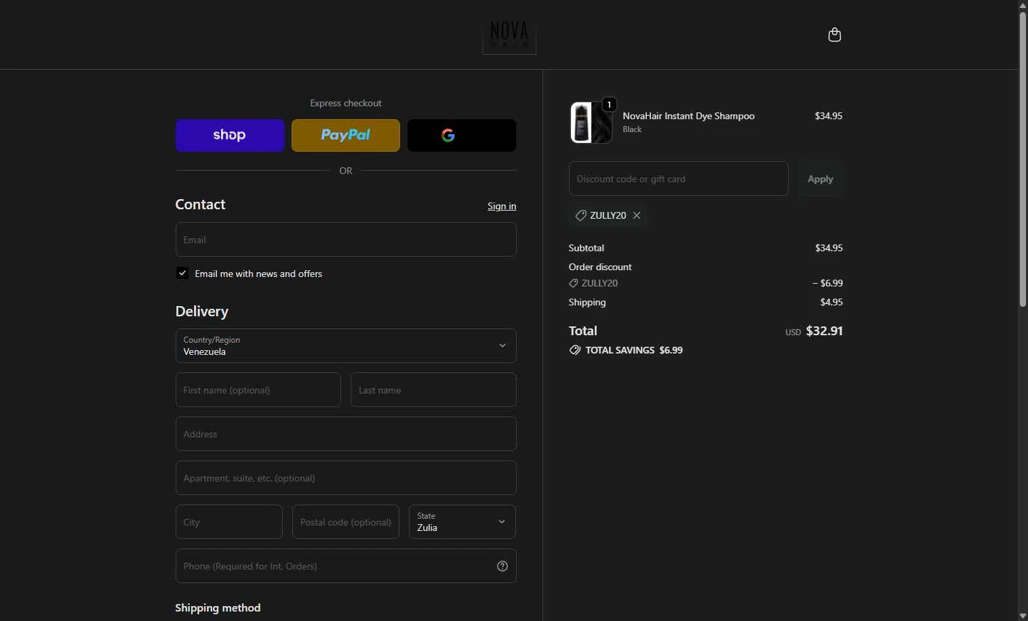Click the ZULLY20 discount tag chip

(608, 215)
